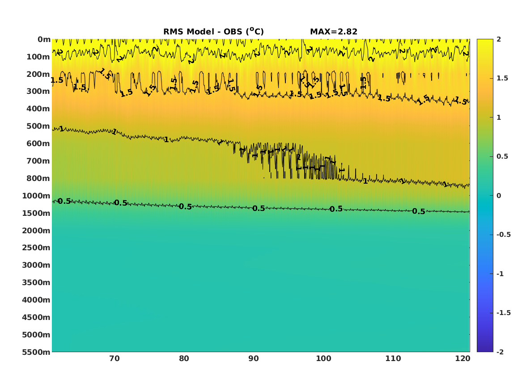Screen dimensions: 522x391
Task: Click the "4500m" depth axis label
Action: (x=36, y=317)
